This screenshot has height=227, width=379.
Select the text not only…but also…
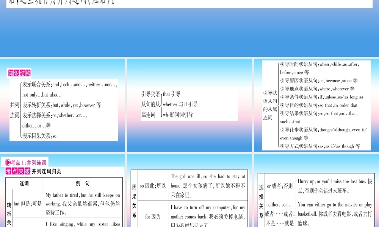[x=42, y=95]
